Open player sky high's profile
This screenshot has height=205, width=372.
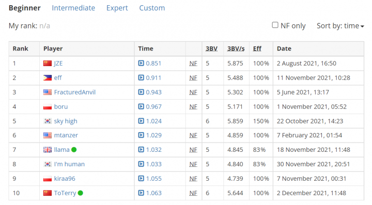[66, 121]
